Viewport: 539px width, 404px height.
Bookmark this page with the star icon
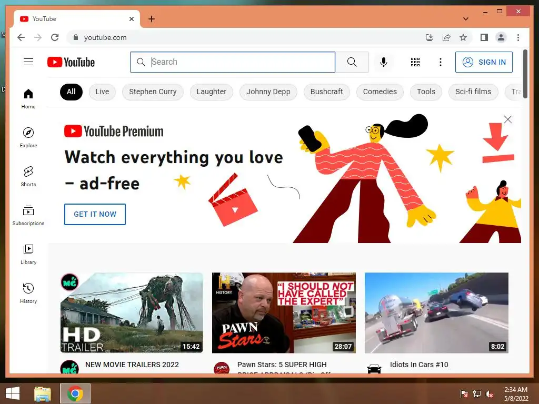463,37
